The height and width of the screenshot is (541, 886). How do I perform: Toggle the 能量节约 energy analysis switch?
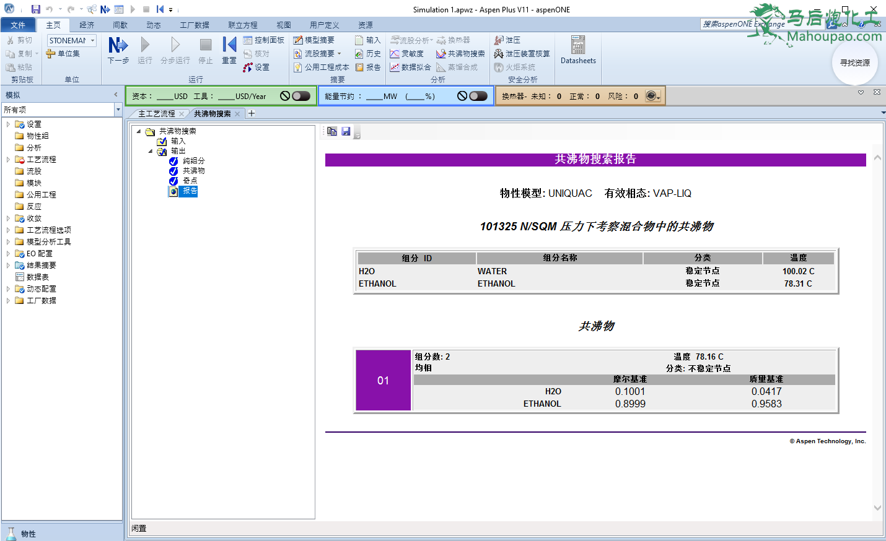(x=478, y=96)
